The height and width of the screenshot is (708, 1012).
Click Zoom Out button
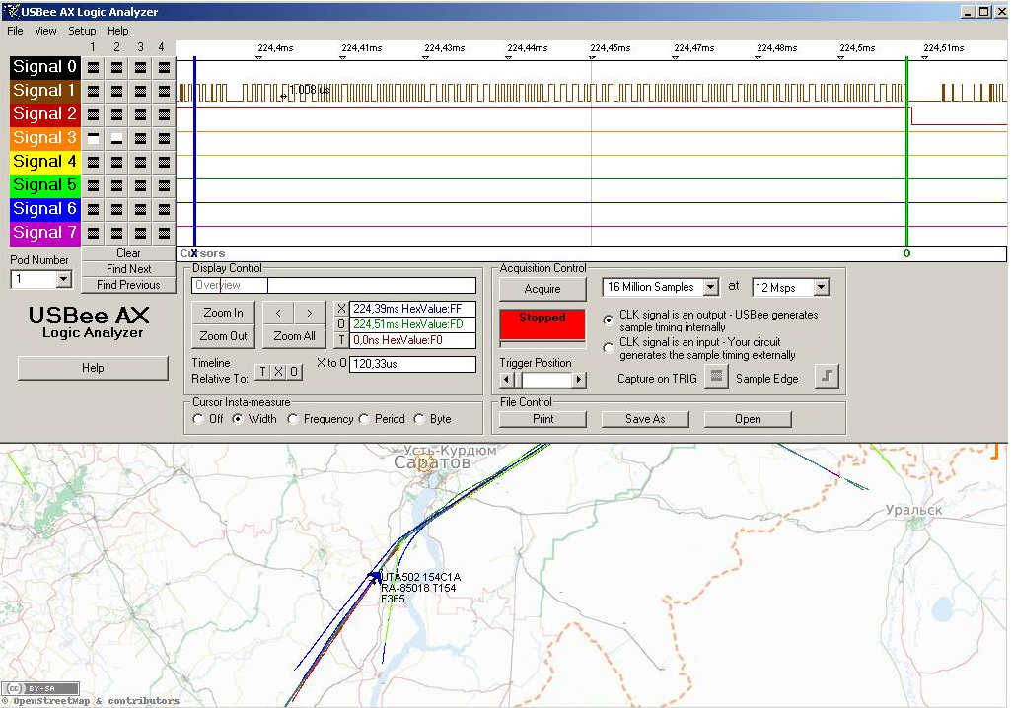223,336
